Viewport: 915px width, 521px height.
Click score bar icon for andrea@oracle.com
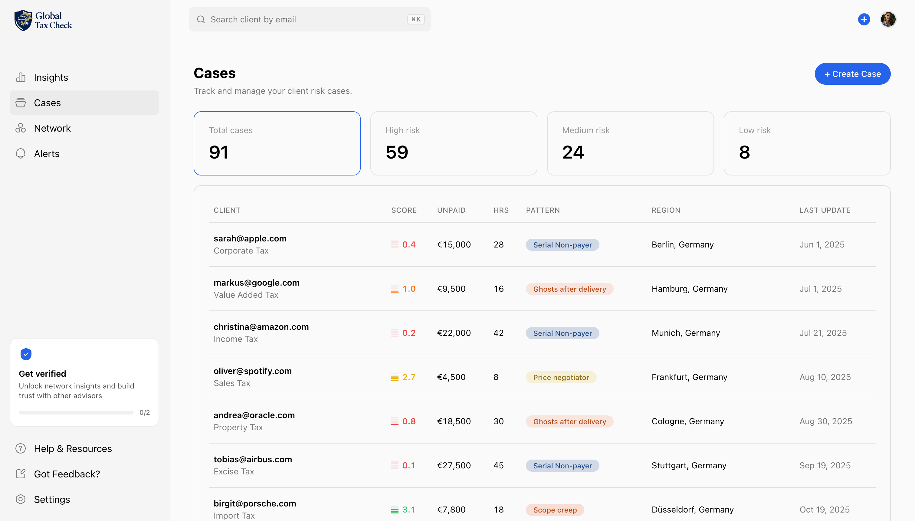(394, 421)
